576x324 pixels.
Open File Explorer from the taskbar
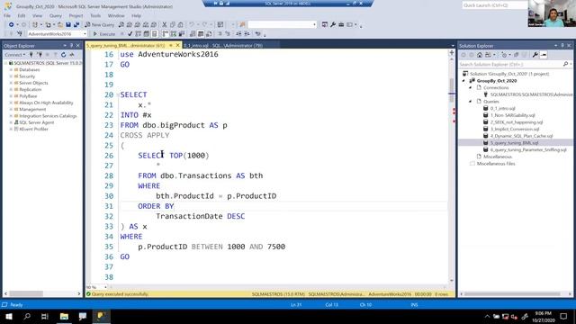click(x=64, y=316)
